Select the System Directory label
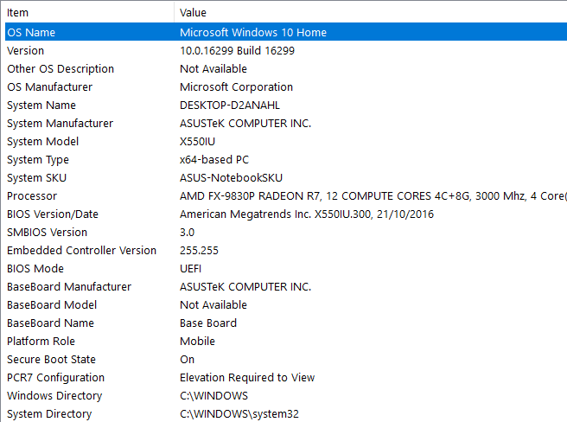Image resolution: width=567 pixels, height=422 pixels. [x=49, y=413]
